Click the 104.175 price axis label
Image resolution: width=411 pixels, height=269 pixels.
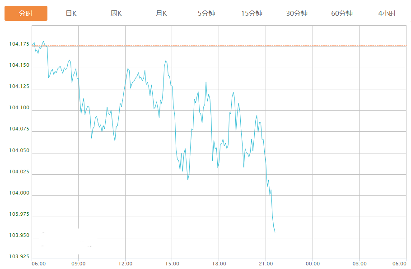click(19, 44)
